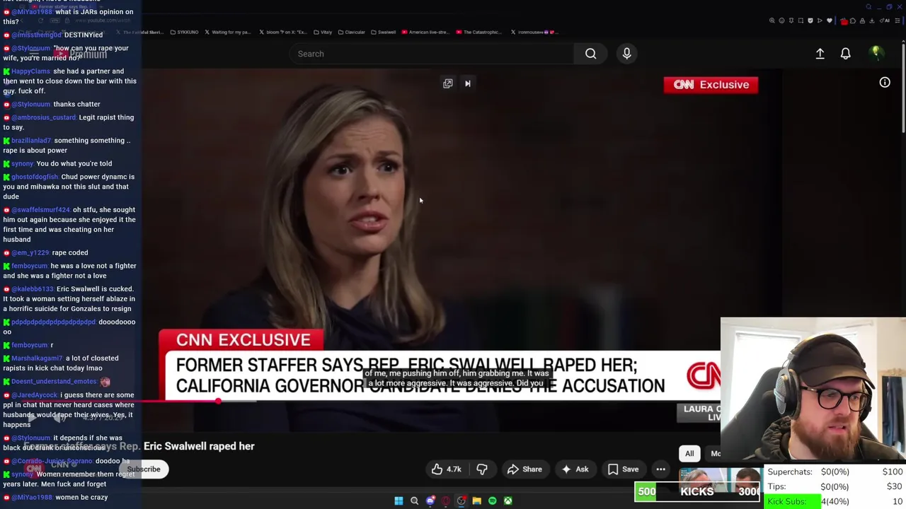This screenshot has width=906, height=509.
Task: Click inside the YouTube Search field
Action: click(432, 54)
